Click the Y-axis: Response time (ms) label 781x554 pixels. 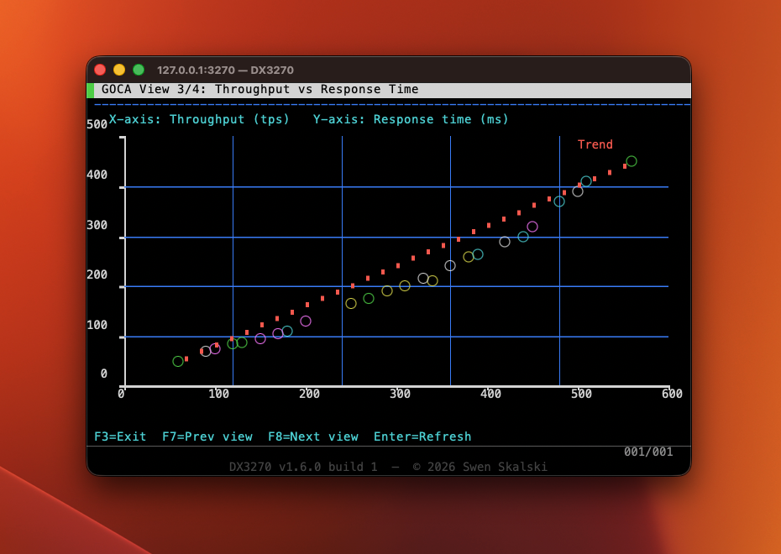[x=411, y=119]
